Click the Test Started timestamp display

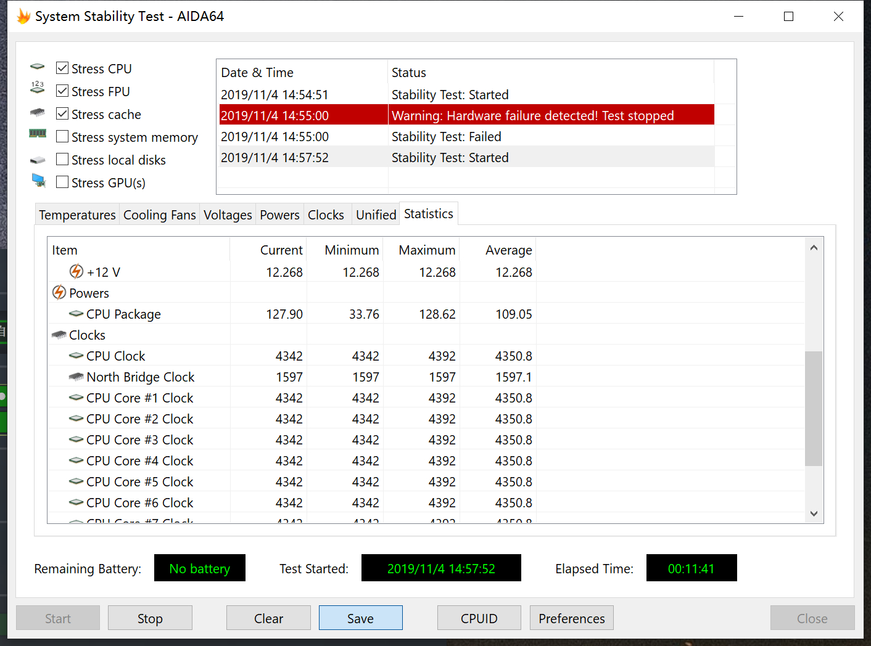tap(441, 568)
